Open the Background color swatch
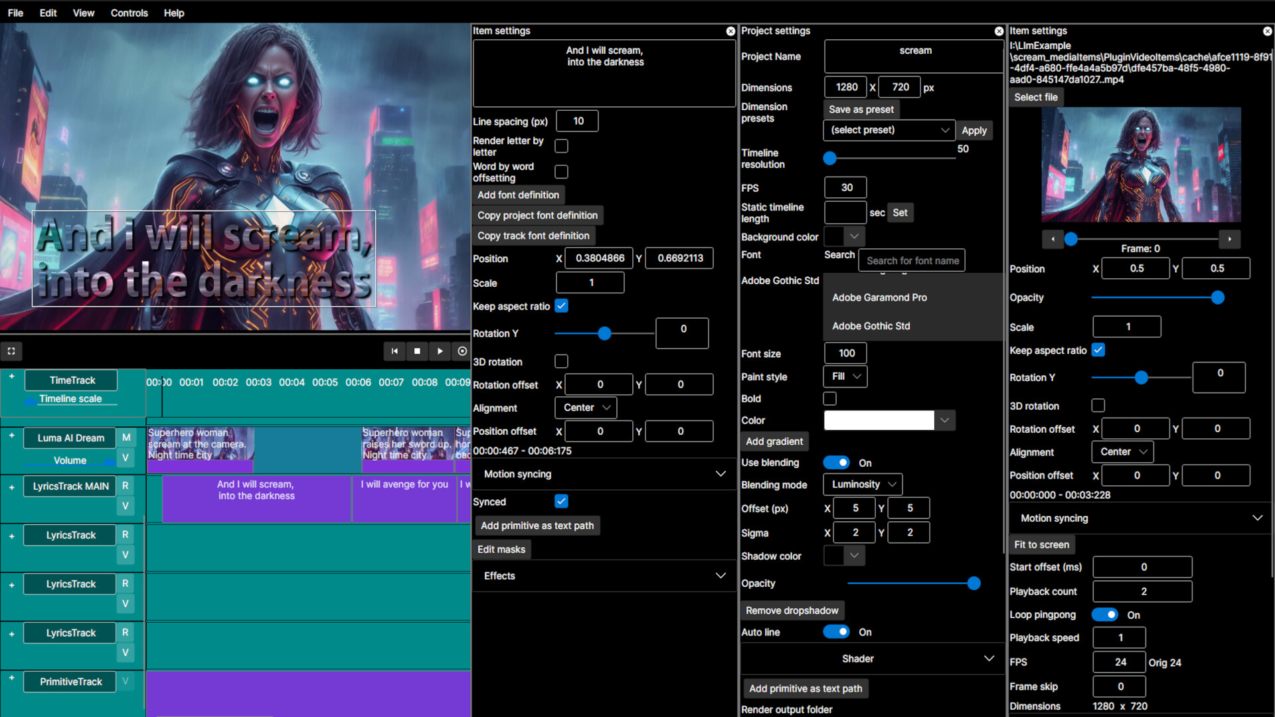The image size is (1275, 717). pyautogui.click(x=838, y=236)
